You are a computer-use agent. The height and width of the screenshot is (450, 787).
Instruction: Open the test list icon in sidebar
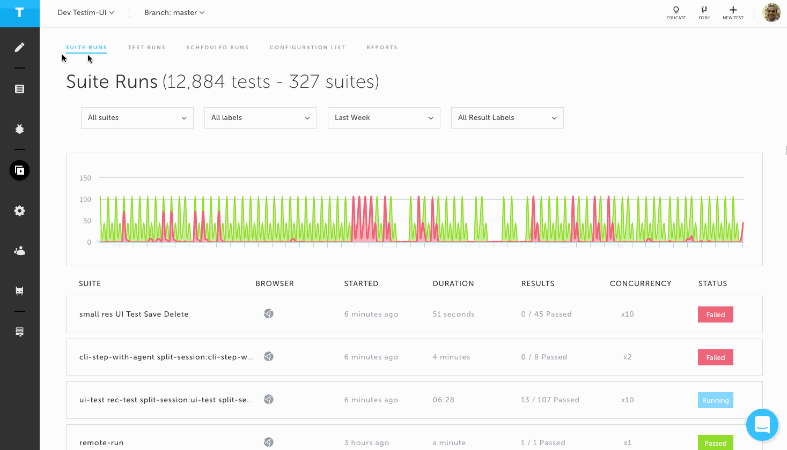click(x=19, y=89)
